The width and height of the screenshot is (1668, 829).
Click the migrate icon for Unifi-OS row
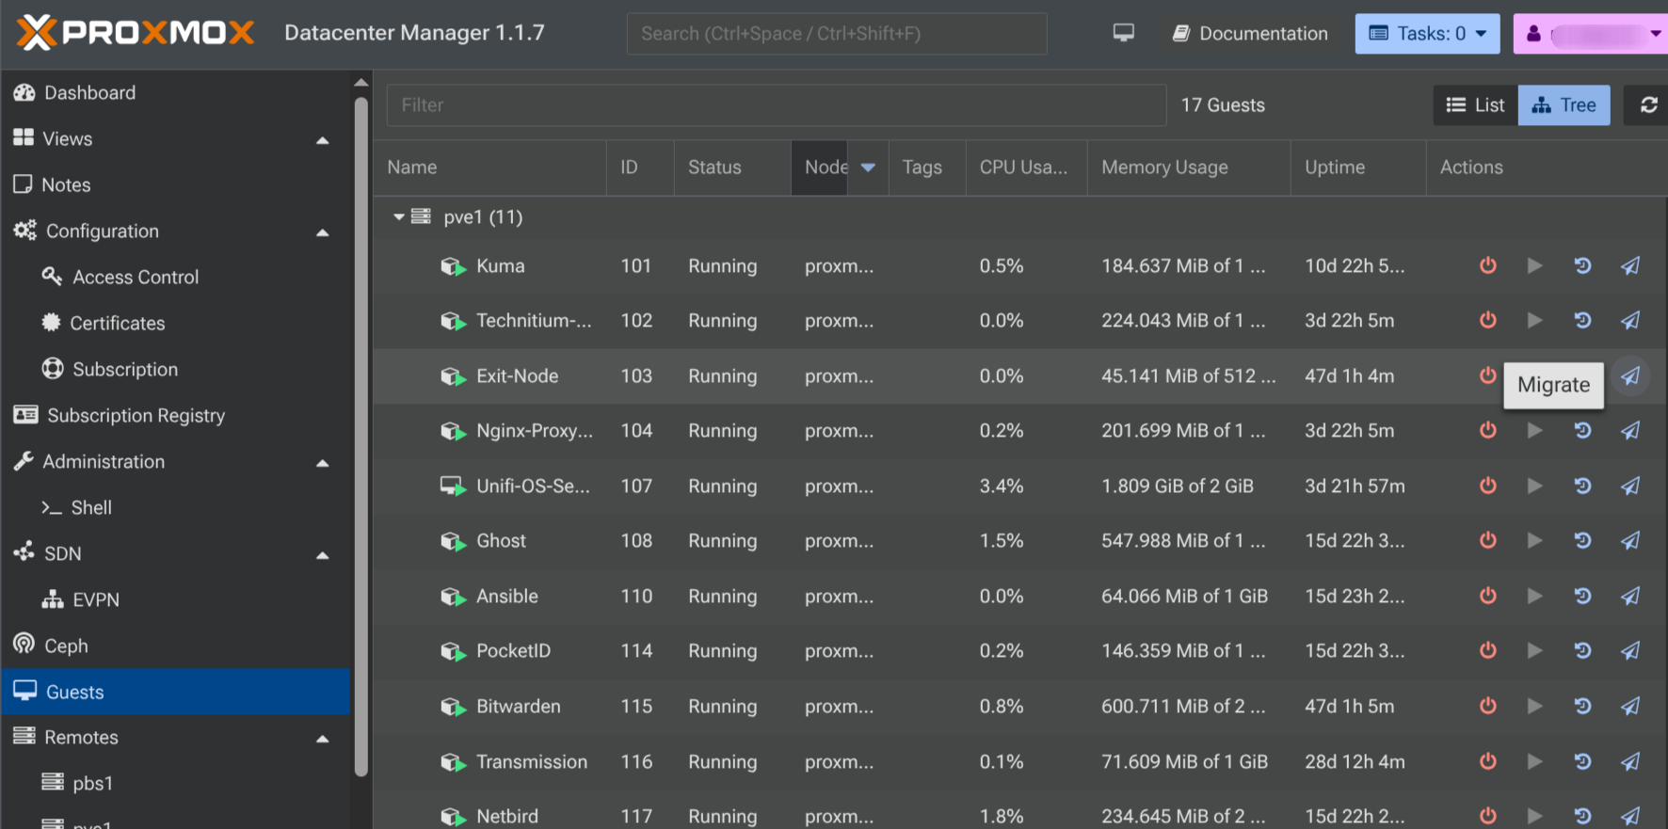[1630, 486]
